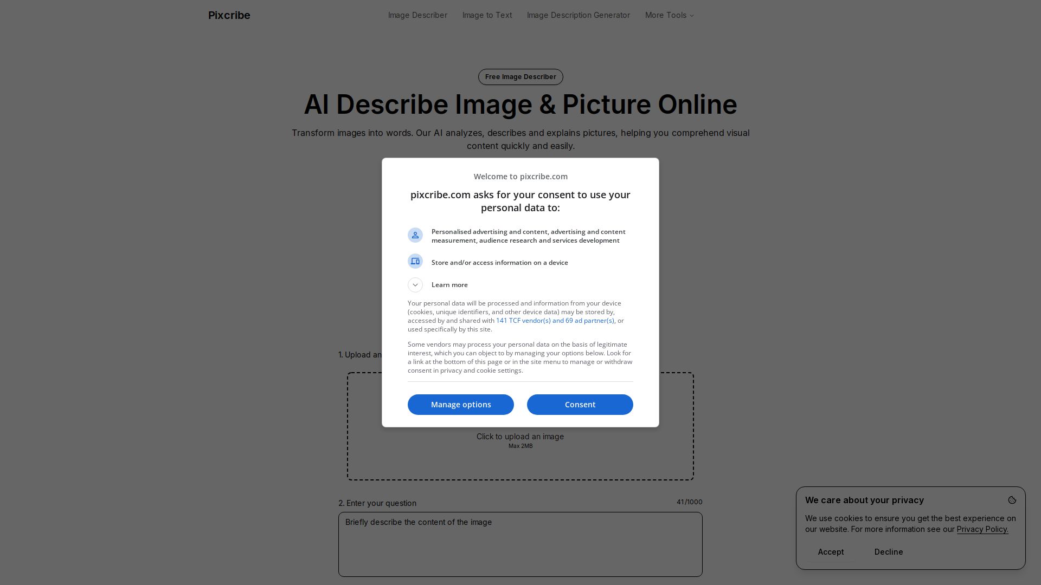Click the Free Image Describer badge
This screenshot has width=1041, height=585.
tap(520, 77)
